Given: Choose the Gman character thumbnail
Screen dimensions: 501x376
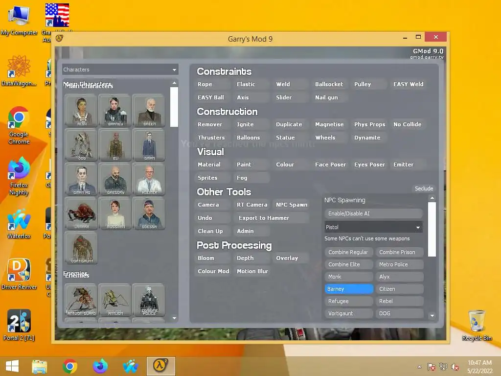Looking at the screenshot, I should point(149,145).
